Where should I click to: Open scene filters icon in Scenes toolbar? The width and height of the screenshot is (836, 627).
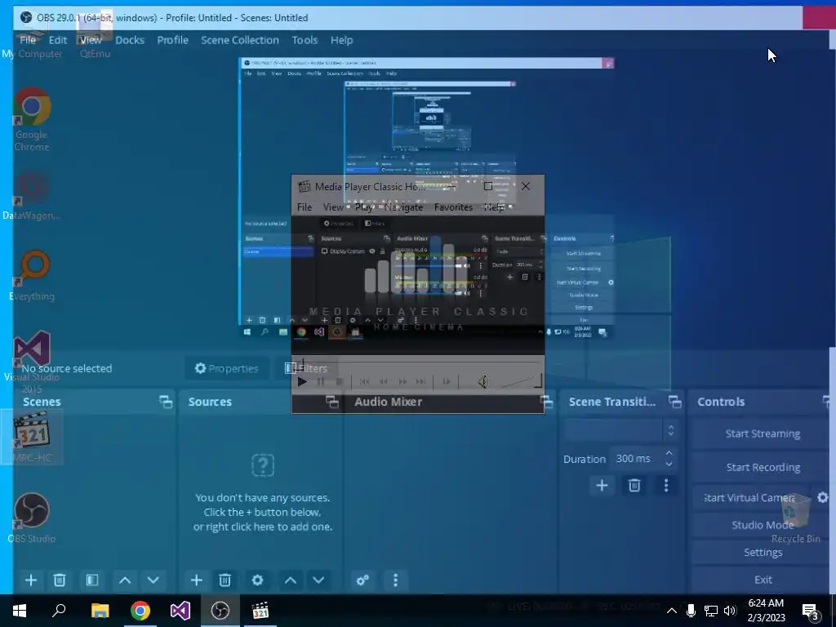tap(92, 580)
